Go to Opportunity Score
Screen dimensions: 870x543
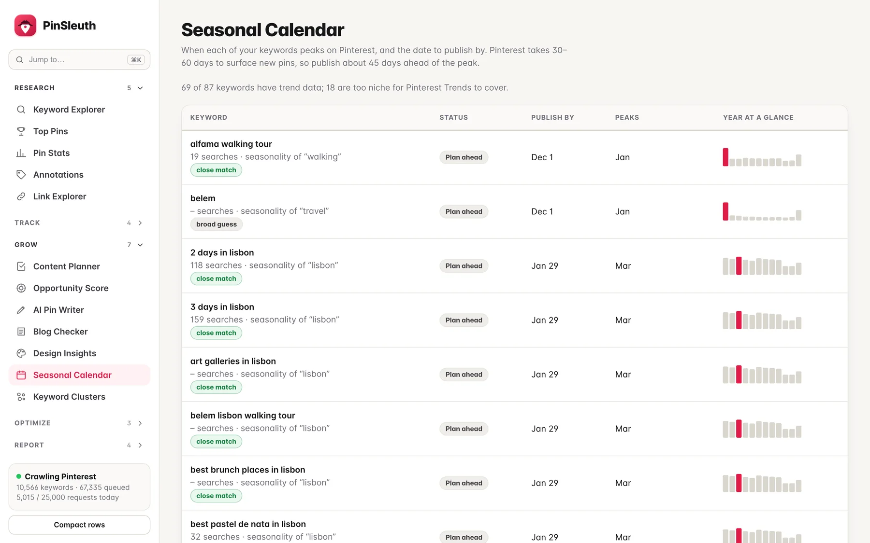point(79,288)
